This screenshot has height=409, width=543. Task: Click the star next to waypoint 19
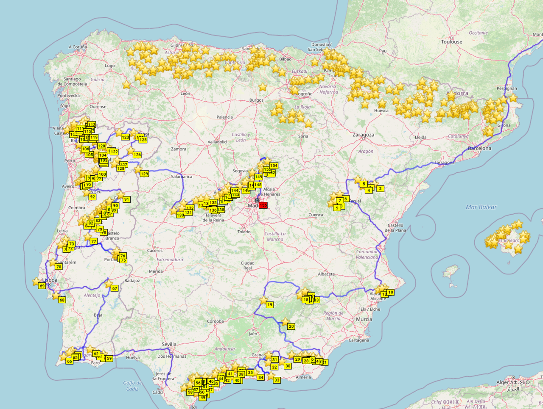[x=264, y=300]
